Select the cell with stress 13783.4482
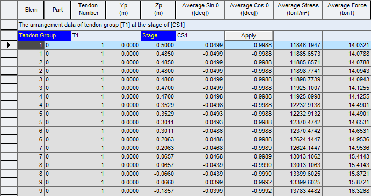The width and height of the screenshot is (372, 196). [298, 191]
